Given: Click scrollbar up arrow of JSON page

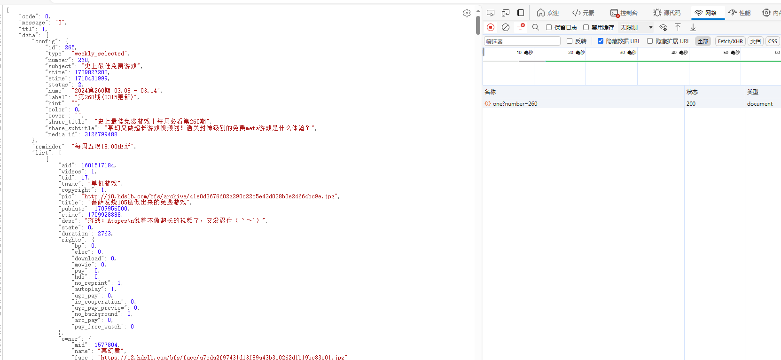Looking at the screenshot, I should (478, 11).
